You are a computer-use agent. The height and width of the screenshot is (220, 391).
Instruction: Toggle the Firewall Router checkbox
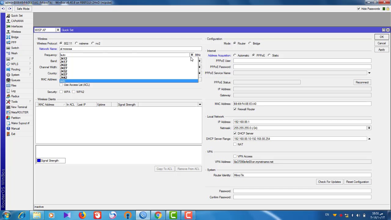pyautogui.click(x=235, y=109)
